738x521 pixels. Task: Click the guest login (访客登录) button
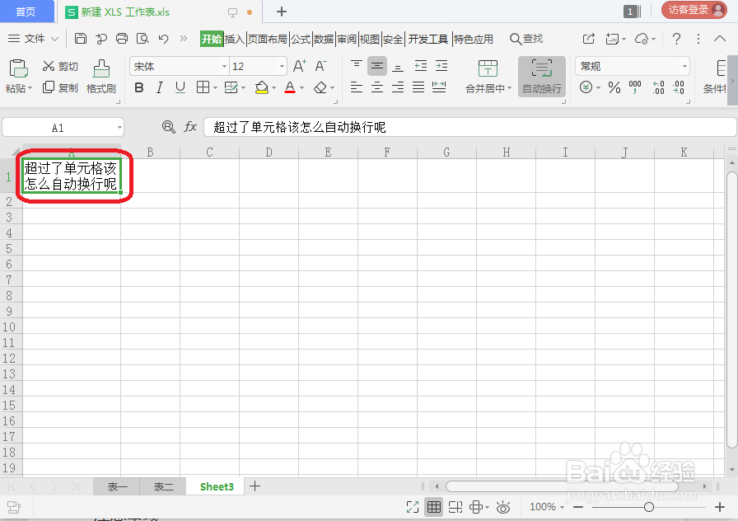694,10
